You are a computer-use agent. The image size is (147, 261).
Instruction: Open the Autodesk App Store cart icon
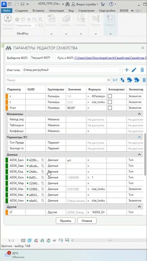click(x=103, y=4)
